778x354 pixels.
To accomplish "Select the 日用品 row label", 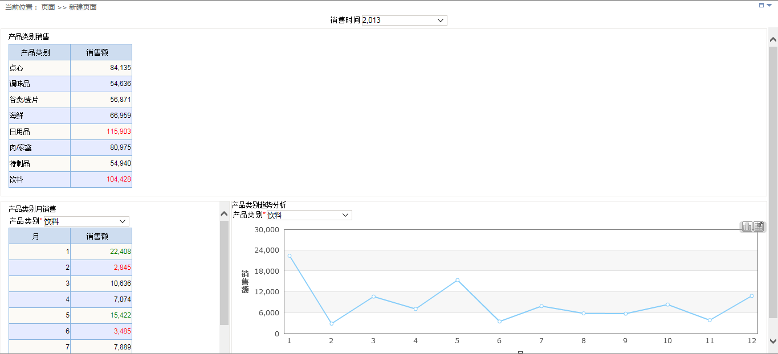I will 19,131.
